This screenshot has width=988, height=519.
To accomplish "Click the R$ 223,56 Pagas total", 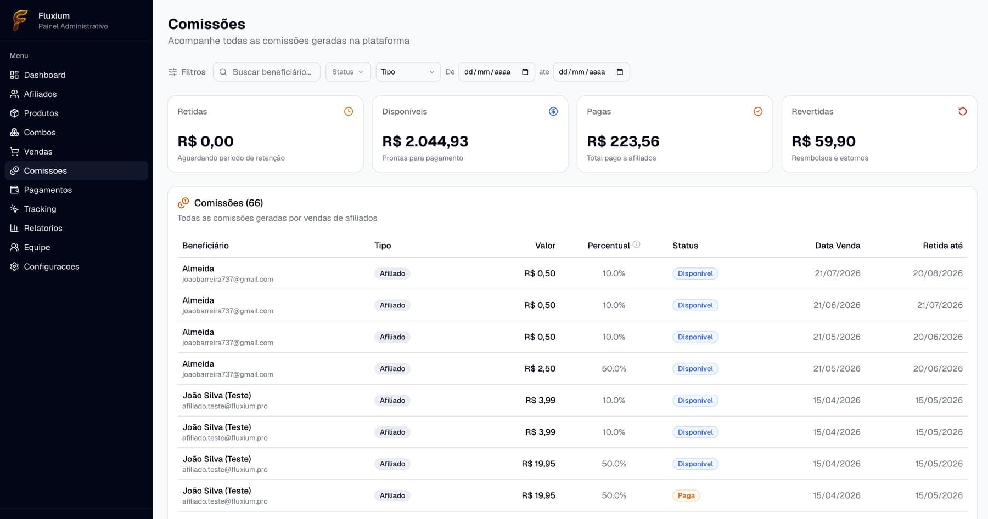I will [623, 141].
